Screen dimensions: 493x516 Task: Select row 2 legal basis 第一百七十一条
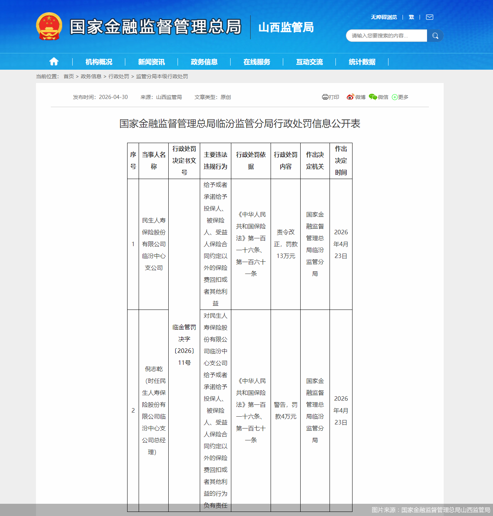point(251,410)
